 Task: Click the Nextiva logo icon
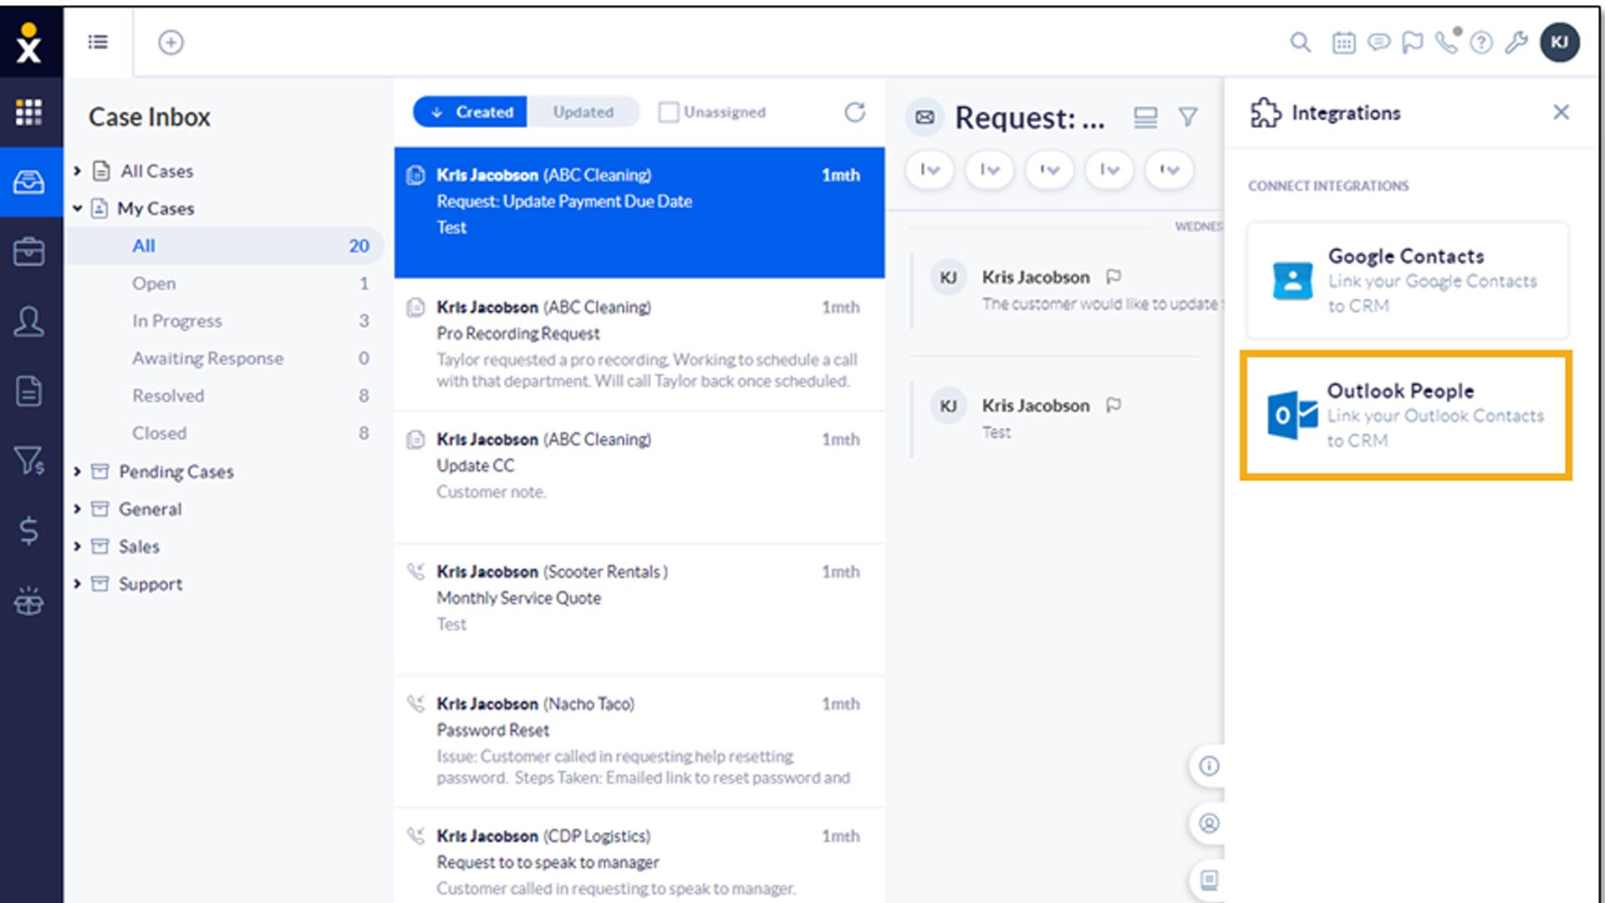click(x=29, y=43)
